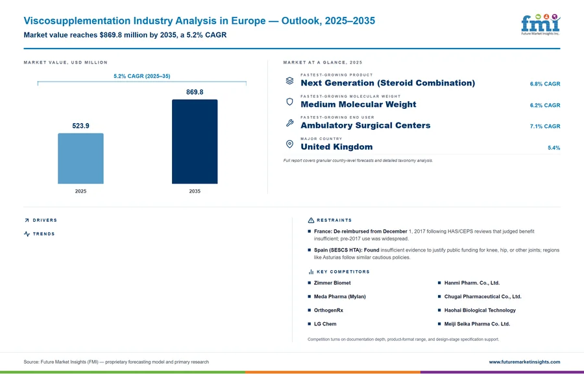Click the Market at a Glance, 2025 heading
Image resolution: width=584 pixels, height=374 pixels.
(x=322, y=62)
